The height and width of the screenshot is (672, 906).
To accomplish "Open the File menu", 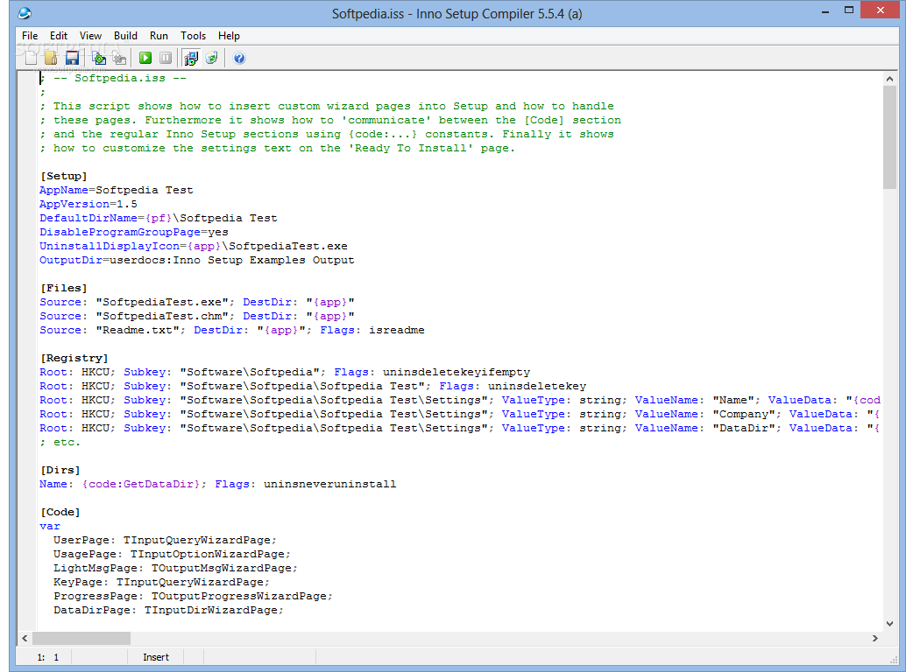I will click(30, 36).
